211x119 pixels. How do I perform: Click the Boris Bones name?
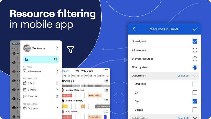coord(71,111)
